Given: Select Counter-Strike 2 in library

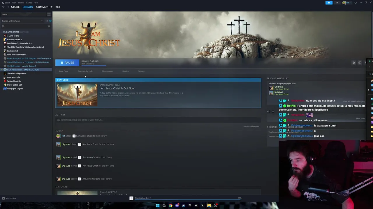Looking at the screenshot, I should [x=15, y=39].
